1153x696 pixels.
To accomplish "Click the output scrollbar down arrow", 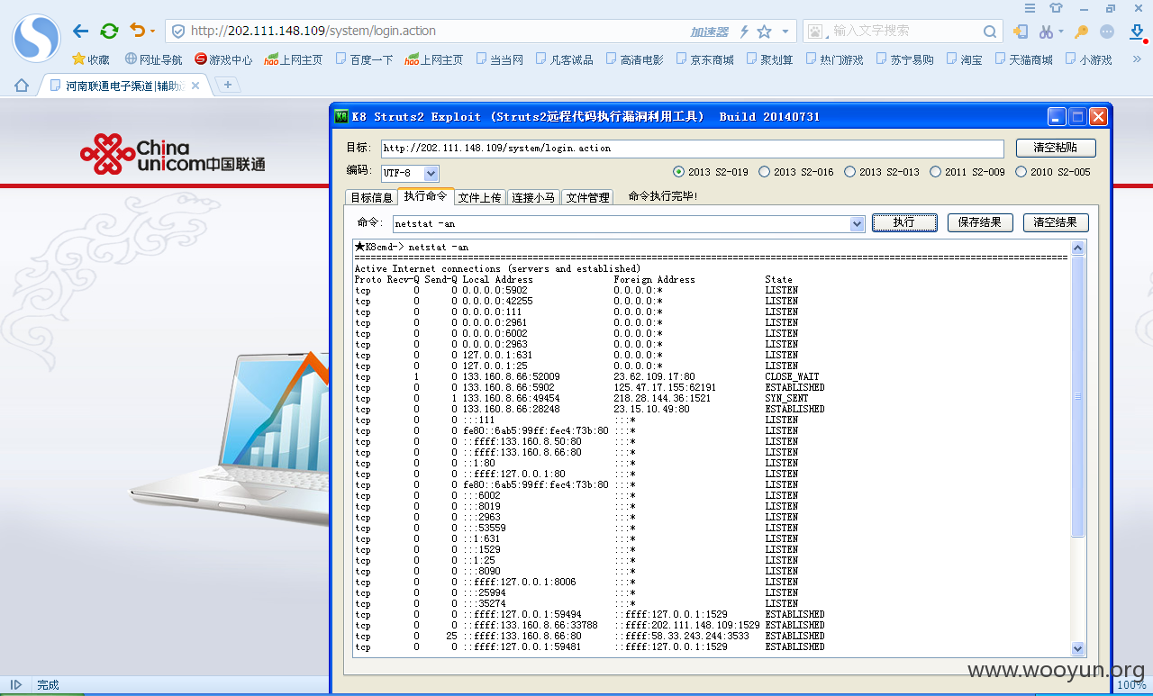I will click(x=1078, y=648).
